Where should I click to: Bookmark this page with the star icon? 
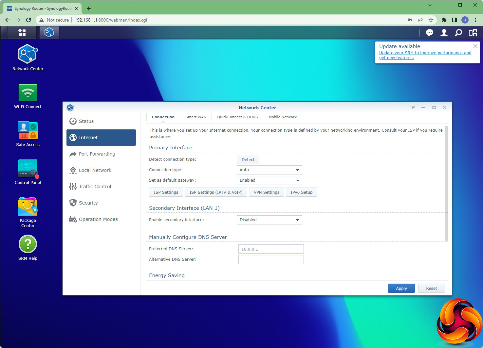pyautogui.click(x=431, y=20)
